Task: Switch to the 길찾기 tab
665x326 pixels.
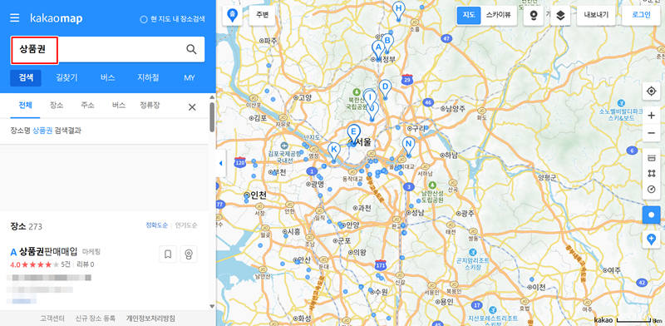Action: pos(66,78)
